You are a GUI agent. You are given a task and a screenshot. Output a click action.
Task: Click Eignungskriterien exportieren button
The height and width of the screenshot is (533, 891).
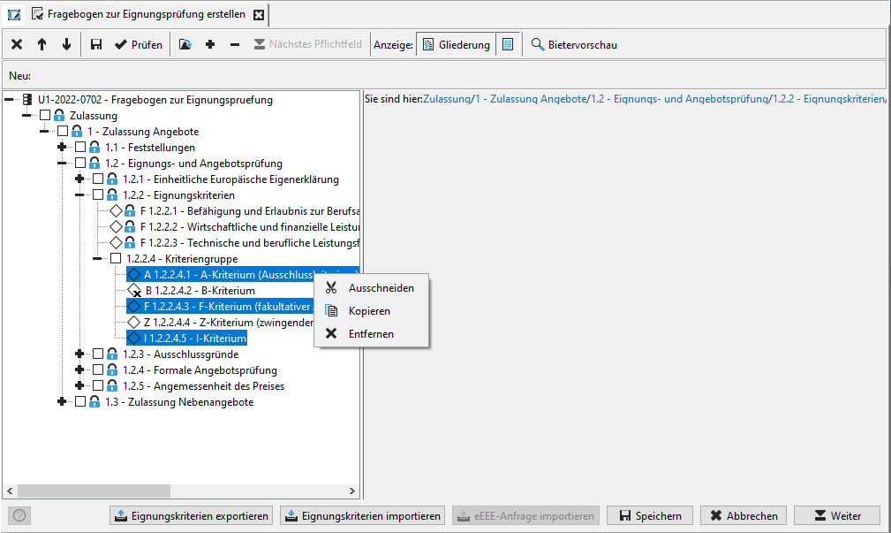point(191,516)
